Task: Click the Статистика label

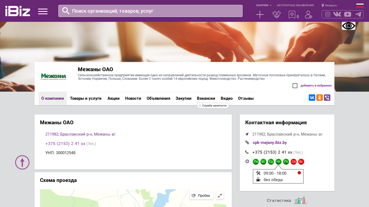Action: click(x=279, y=201)
